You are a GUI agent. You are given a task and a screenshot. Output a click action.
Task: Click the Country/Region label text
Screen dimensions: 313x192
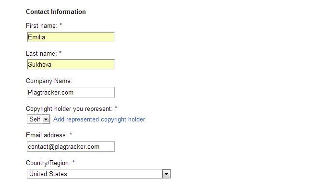[48, 163]
